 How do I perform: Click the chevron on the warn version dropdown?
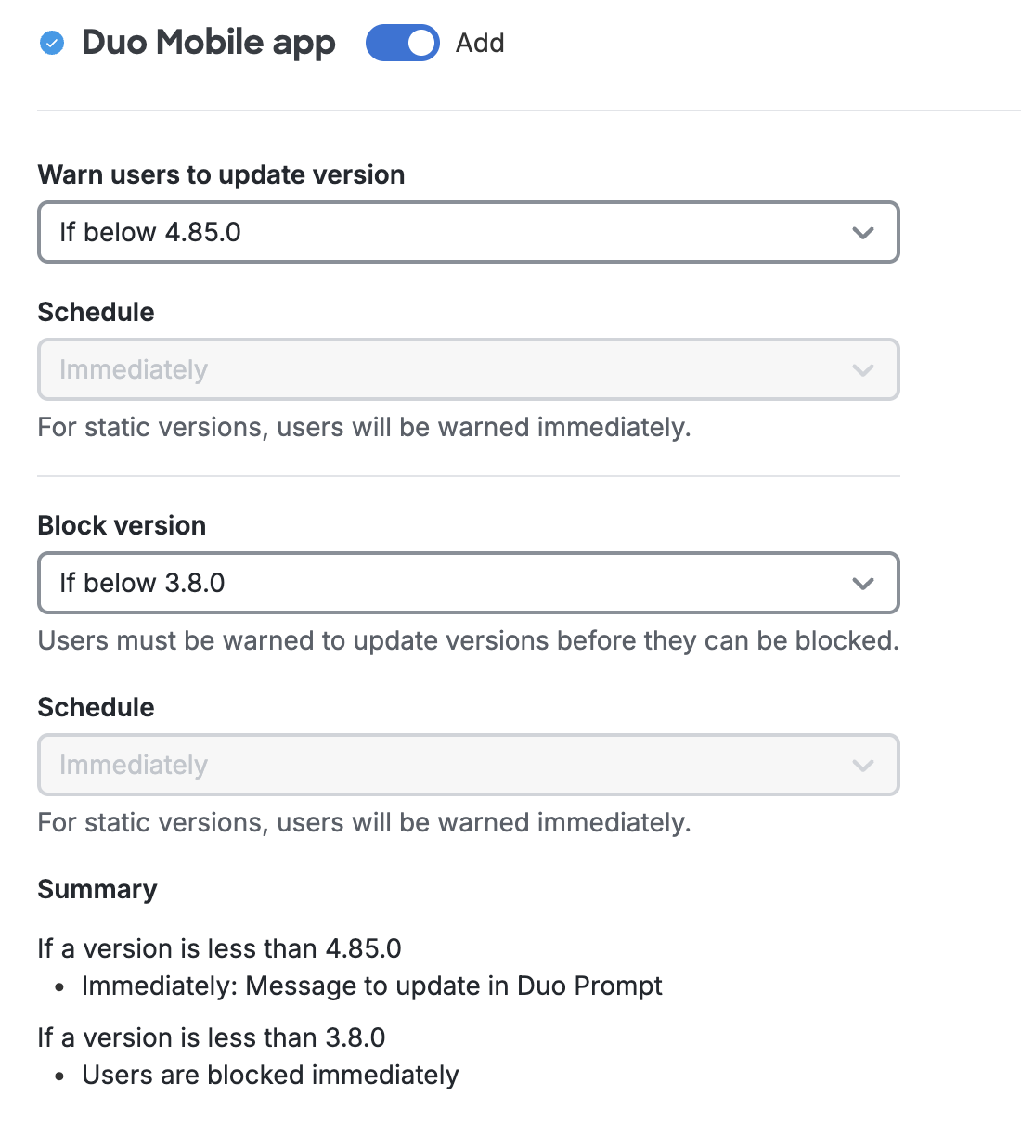tap(863, 232)
